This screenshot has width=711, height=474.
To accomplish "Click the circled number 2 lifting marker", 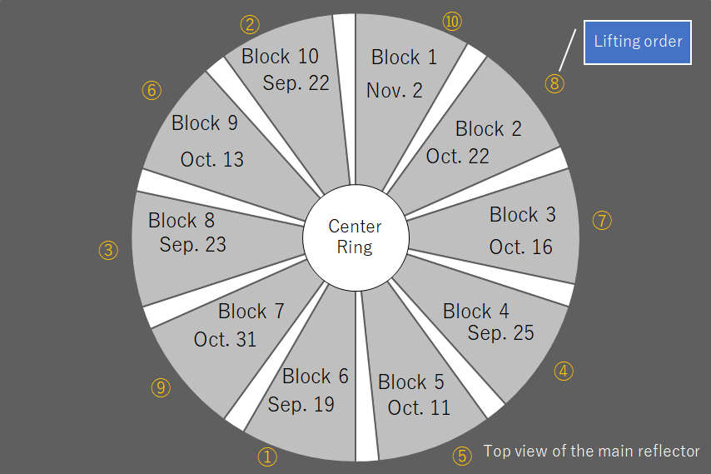I will tap(250, 24).
